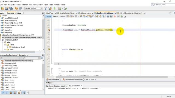Click the Build Project hammer icon
The width and height of the screenshot is (175, 98).
pos(46,8)
